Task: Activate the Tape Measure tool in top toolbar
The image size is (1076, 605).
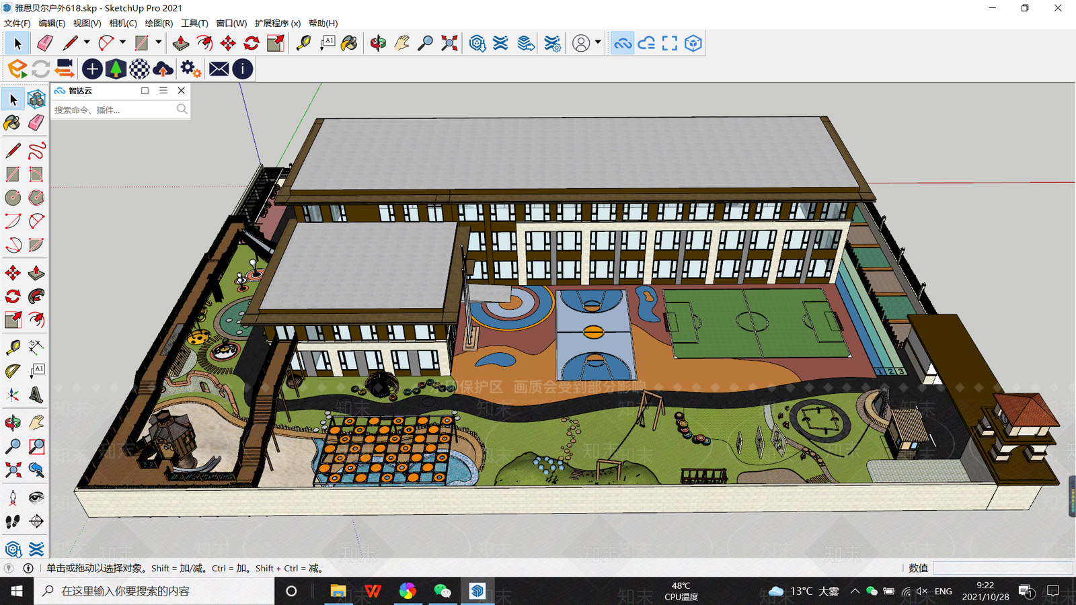Action: (x=303, y=44)
